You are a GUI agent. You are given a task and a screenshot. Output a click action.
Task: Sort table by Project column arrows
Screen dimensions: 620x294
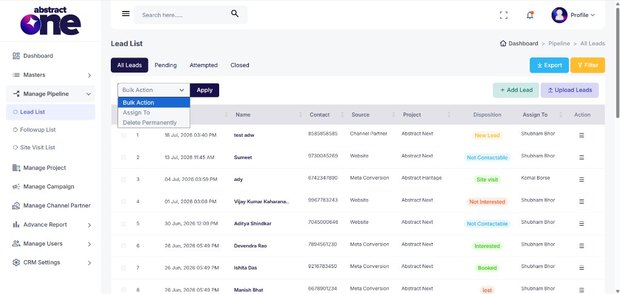[x=449, y=114]
